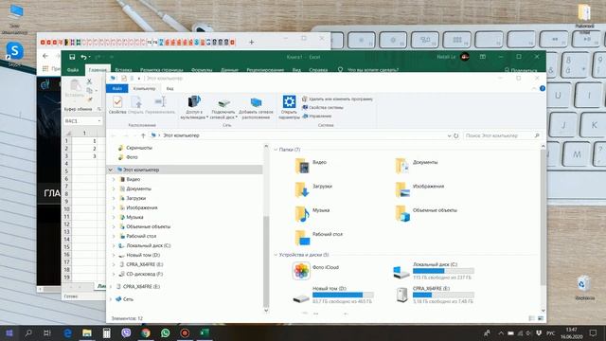Open Skype desktop shortcut
Screen dimensions: 606x341
[14, 54]
